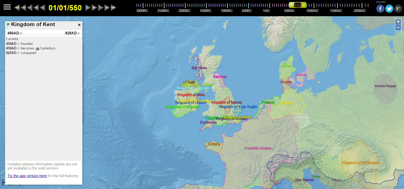Step forward one day
404x189 pixels.
point(88,8)
